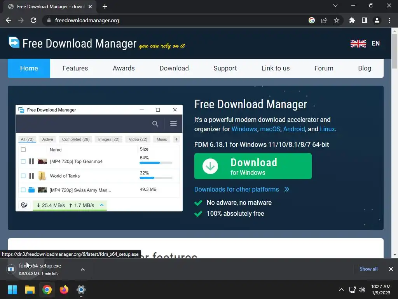View site info via the lock icon

(x=49, y=20)
